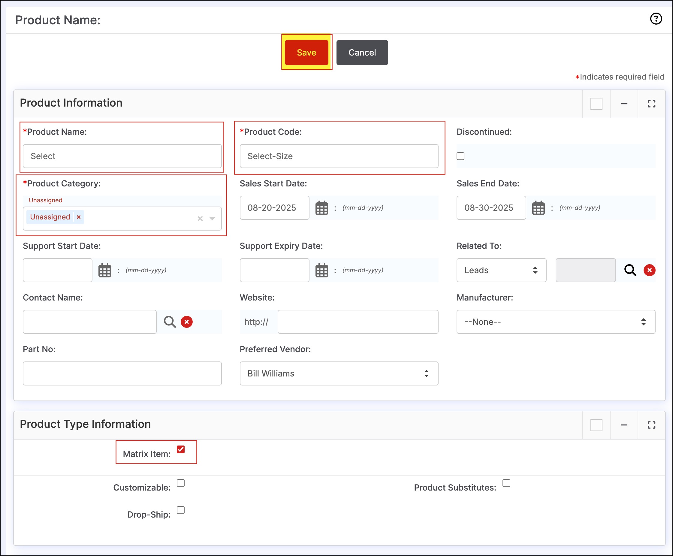Tick the Product Information header checkbox
673x556 pixels.
point(596,104)
